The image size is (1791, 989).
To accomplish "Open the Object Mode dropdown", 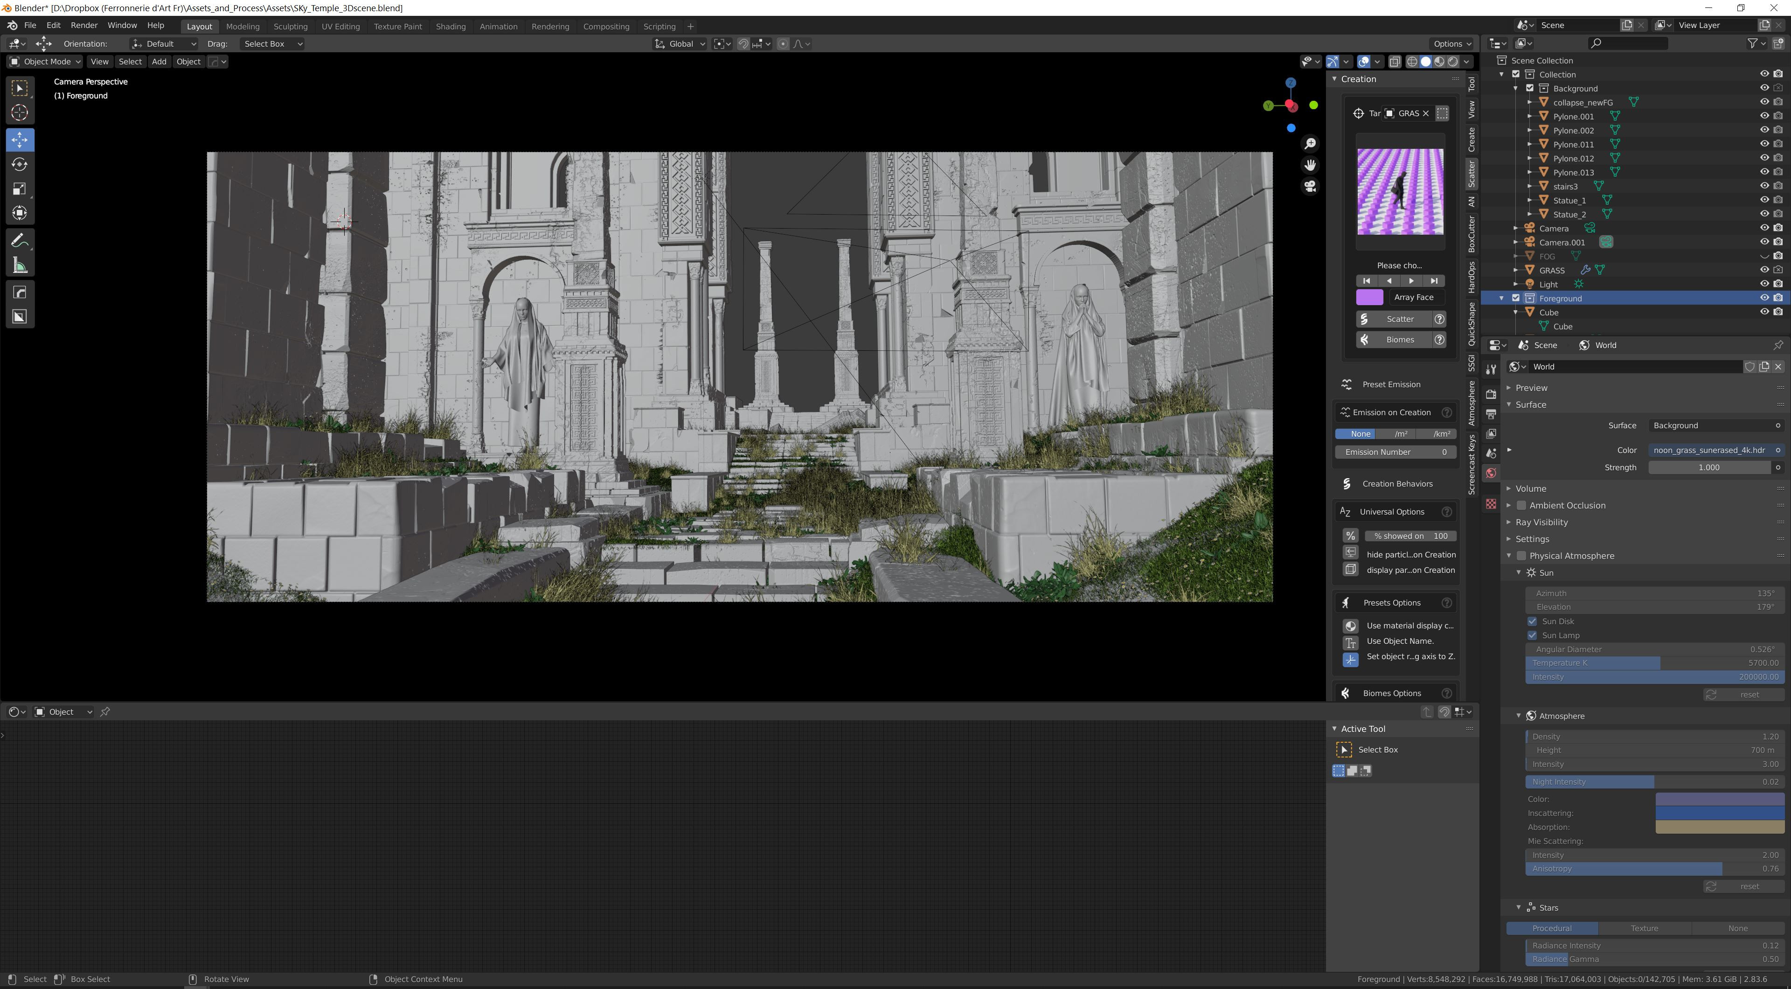I will [45, 61].
